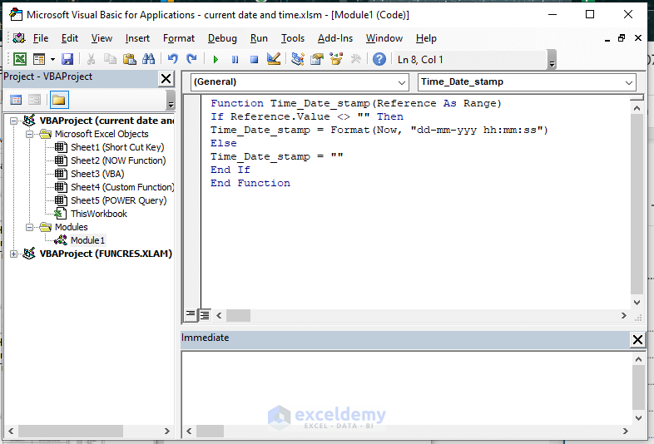654x444 pixels.
Task: Open the Properties Window toolbar icon
Action: 316,59
